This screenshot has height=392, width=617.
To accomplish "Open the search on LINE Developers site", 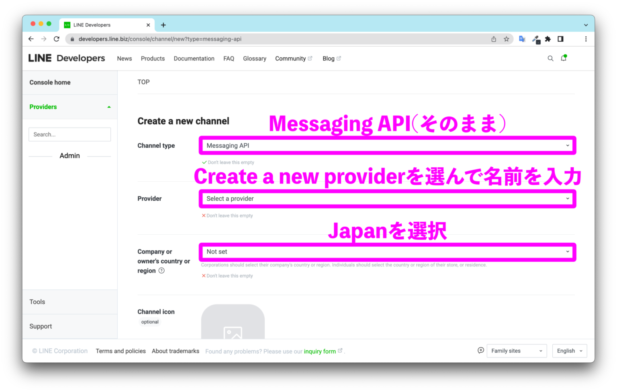I will click(x=550, y=58).
